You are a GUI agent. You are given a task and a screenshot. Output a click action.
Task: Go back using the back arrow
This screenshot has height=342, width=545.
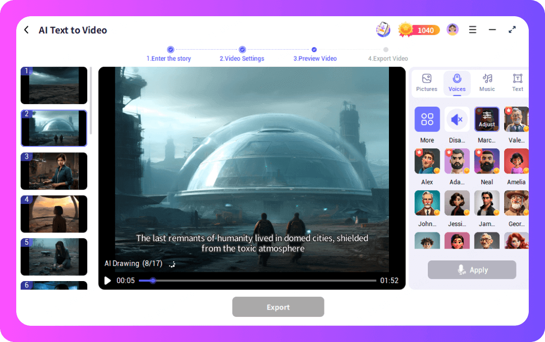(27, 30)
